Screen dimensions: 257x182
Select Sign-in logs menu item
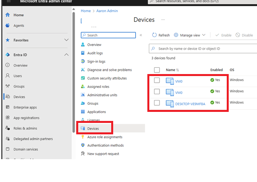tap(96, 61)
